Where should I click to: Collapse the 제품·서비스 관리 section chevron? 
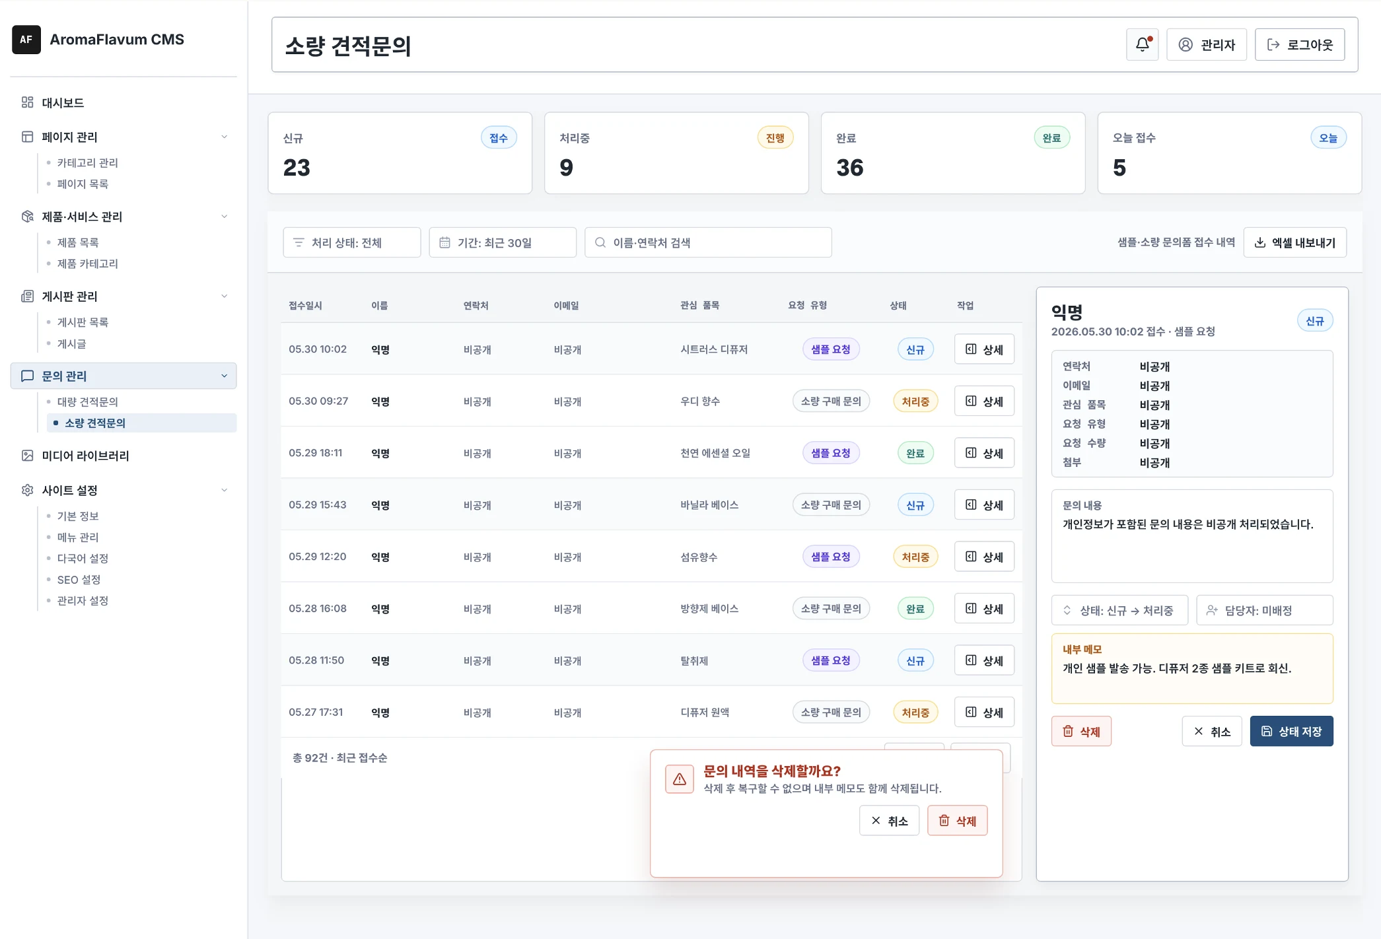click(224, 217)
